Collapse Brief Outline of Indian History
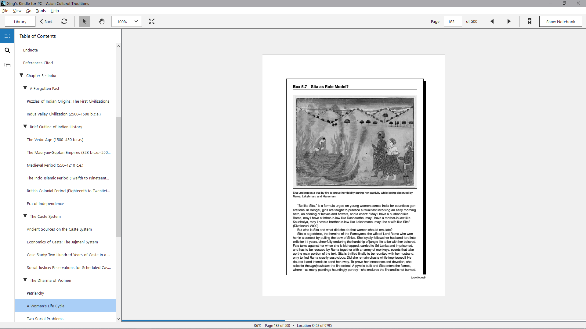 coord(25,126)
